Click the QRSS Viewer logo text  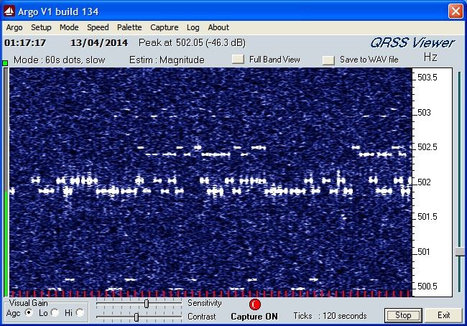click(412, 43)
